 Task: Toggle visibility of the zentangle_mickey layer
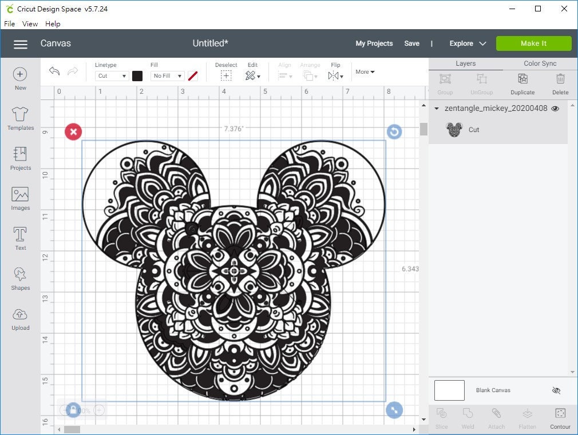click(555, 109)
